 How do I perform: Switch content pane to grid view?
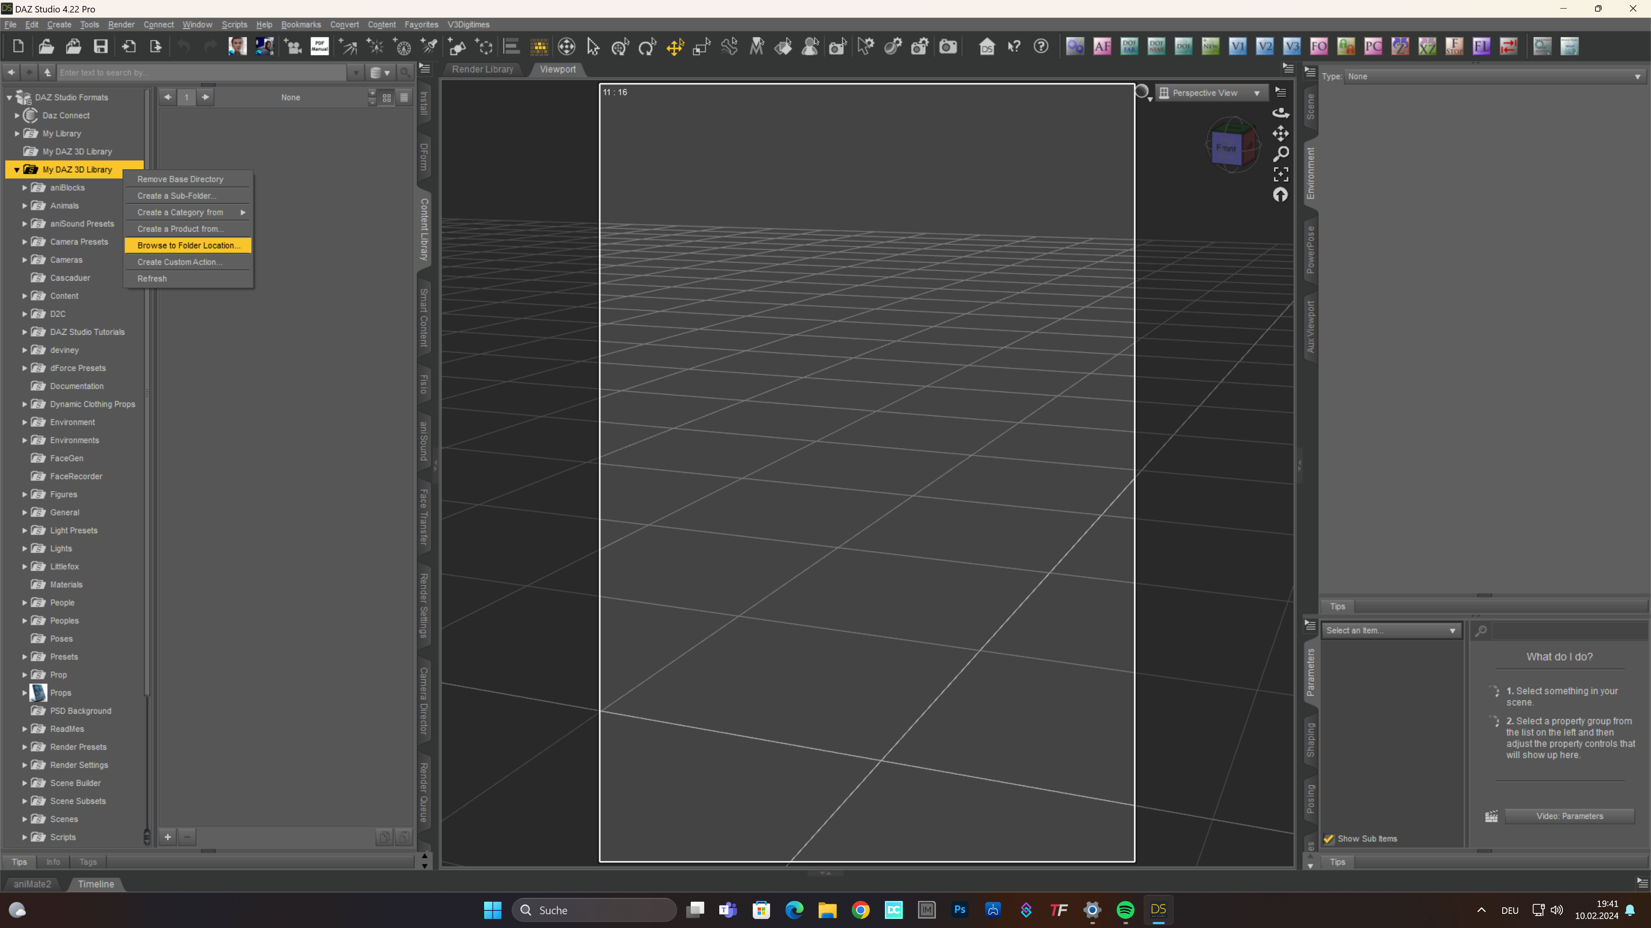click(387, 98)
